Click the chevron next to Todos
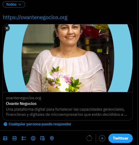 [x=20, y=4]
